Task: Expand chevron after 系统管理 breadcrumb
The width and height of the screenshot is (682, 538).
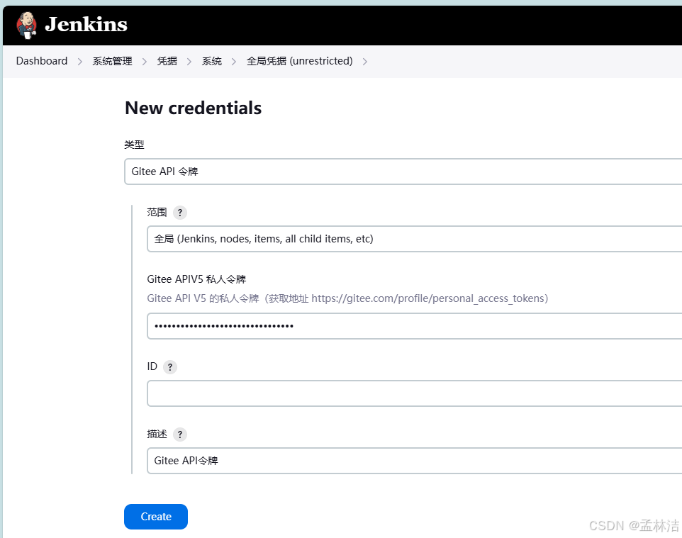Action: point(145,62)
